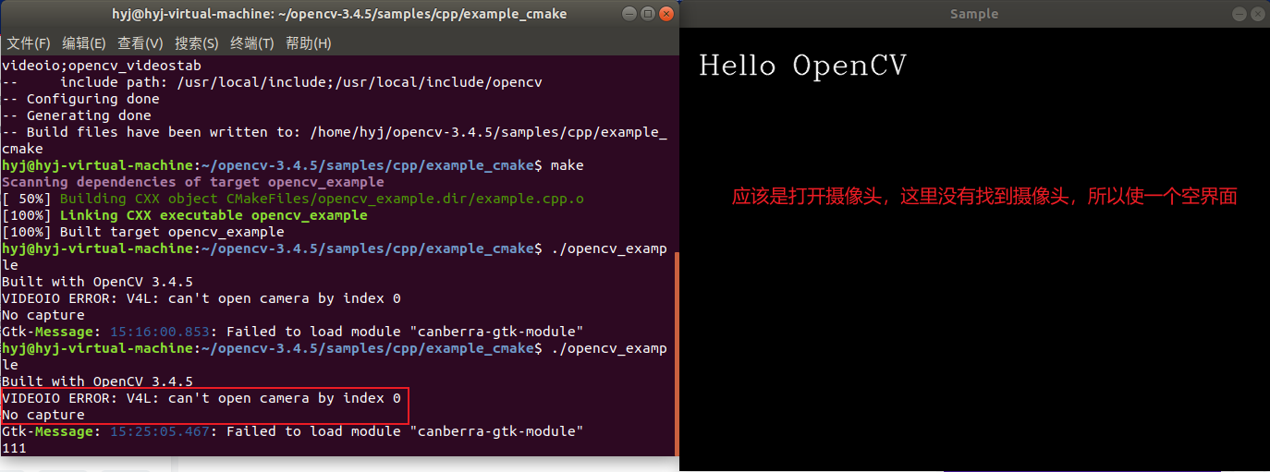1270x472 pixels.
Task: Click the '-- Configuring done' line
Action: (80, 99)
